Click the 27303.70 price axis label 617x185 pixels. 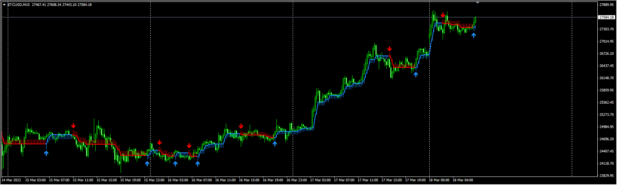(606, 29)
